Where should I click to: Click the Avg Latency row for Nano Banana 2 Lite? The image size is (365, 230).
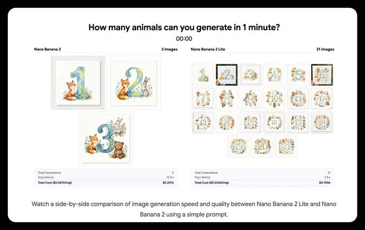coord(262,178)
